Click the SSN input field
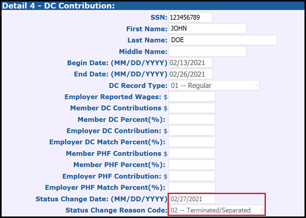Image resolution: width=306 pixels, height=218 pixels. [190, 17]
